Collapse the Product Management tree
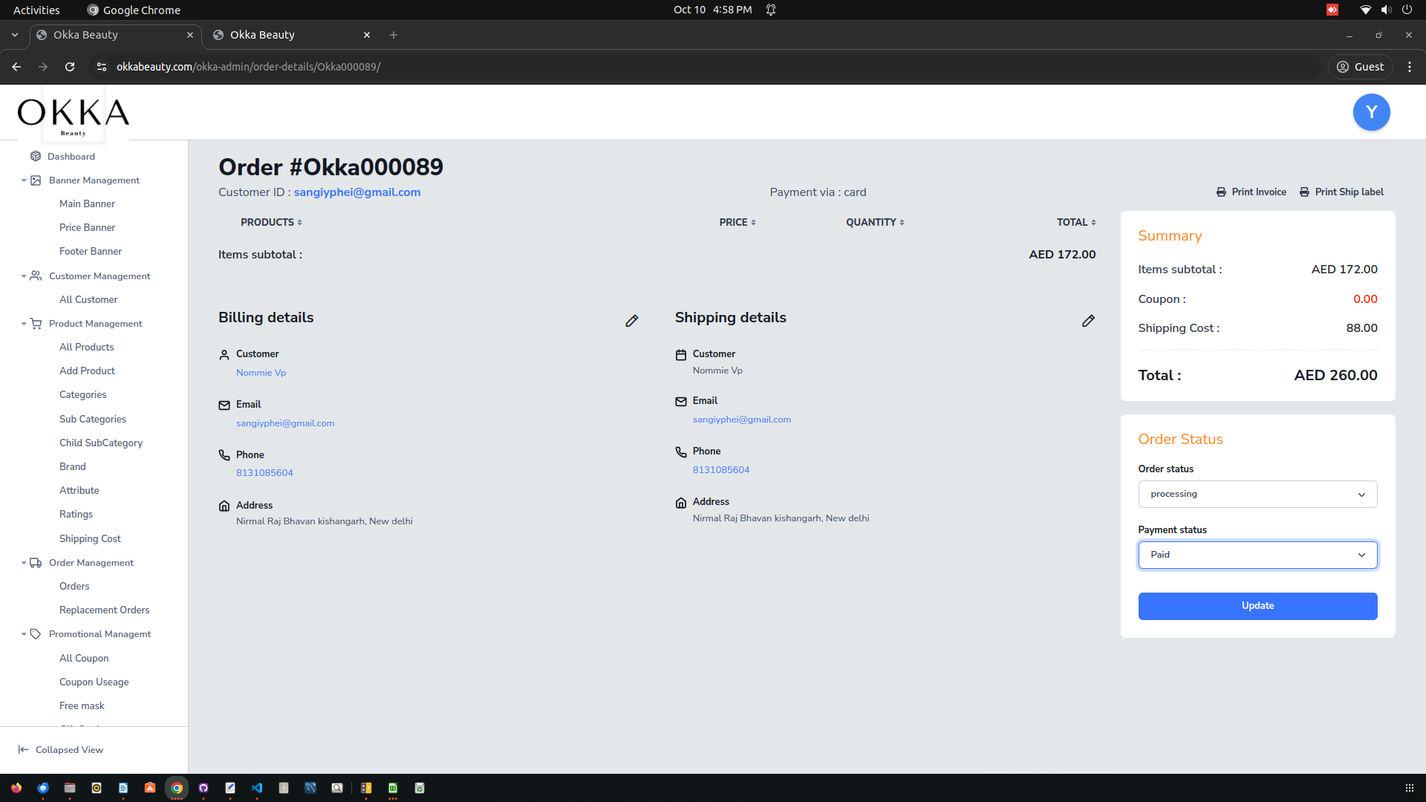Viewport: 1426px width, 802px height. point(24,324)
